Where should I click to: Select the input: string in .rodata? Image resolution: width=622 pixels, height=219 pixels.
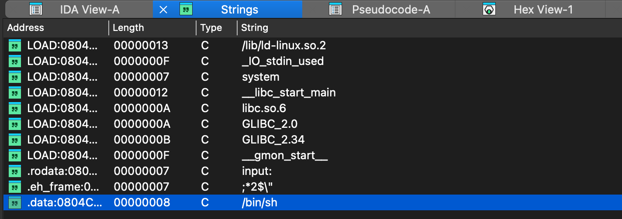[x=257, y=171]
